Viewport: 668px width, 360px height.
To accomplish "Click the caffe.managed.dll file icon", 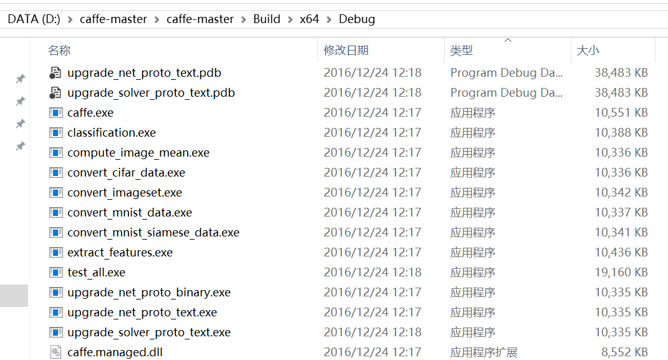I will [x=56, y=352].
